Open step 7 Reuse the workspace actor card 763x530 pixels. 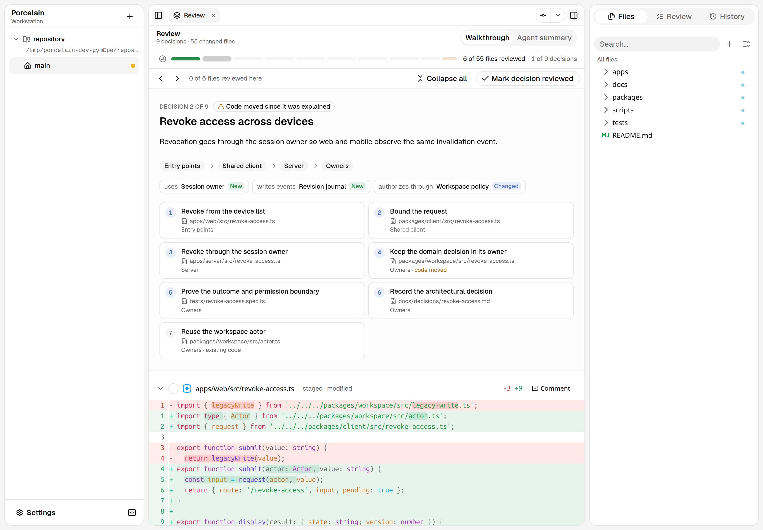(x=262, y=340)
